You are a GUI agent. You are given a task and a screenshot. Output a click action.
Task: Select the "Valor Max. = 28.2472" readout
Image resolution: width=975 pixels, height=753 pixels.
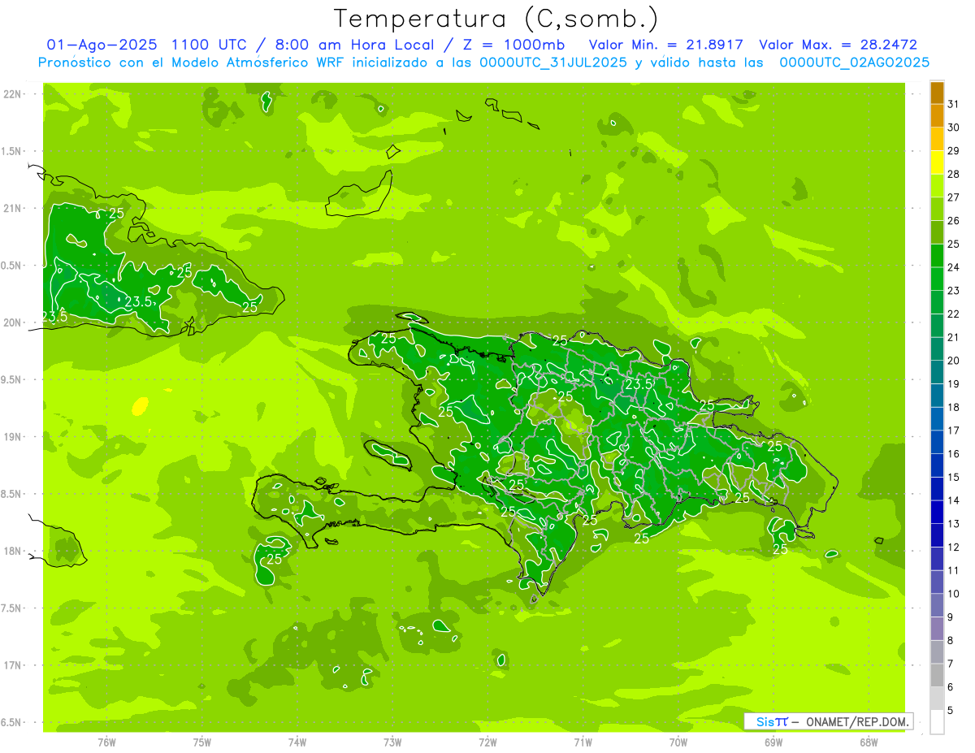pyautogui.click(x=838, y=45)
